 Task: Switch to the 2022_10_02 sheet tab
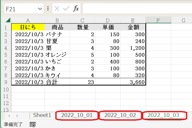pyautogui.click(x=120, y=115)
